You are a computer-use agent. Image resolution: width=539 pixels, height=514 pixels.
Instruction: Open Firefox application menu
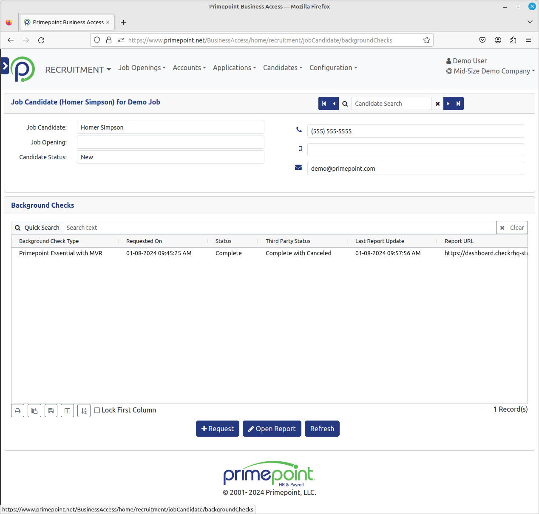tap(528, 40)
